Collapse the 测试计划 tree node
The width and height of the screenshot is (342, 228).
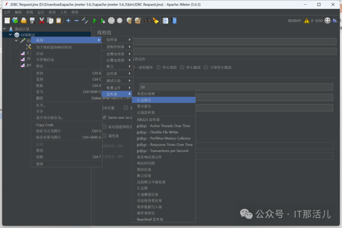(4, 29)
